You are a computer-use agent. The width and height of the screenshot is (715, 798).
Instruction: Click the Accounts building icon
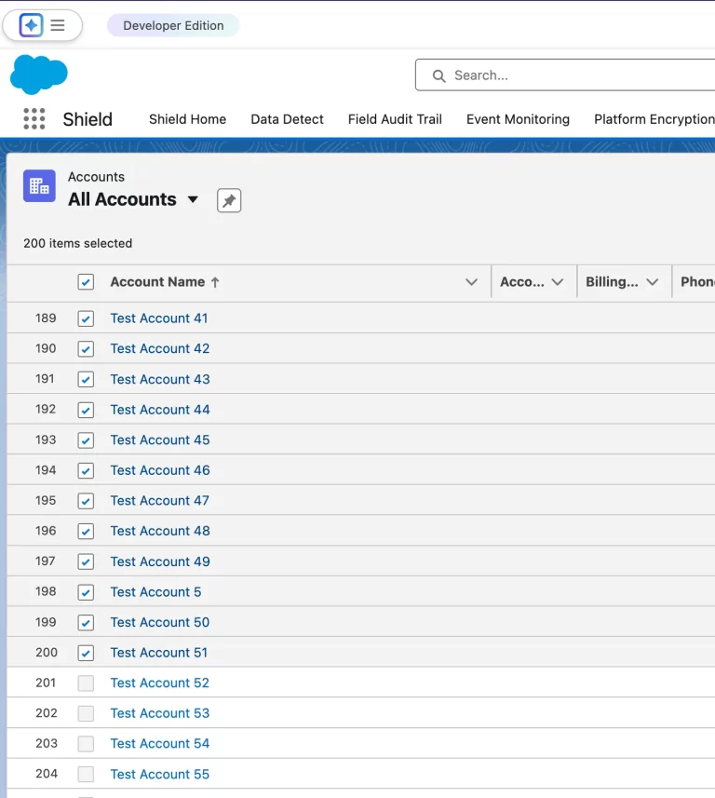[39, 186]
